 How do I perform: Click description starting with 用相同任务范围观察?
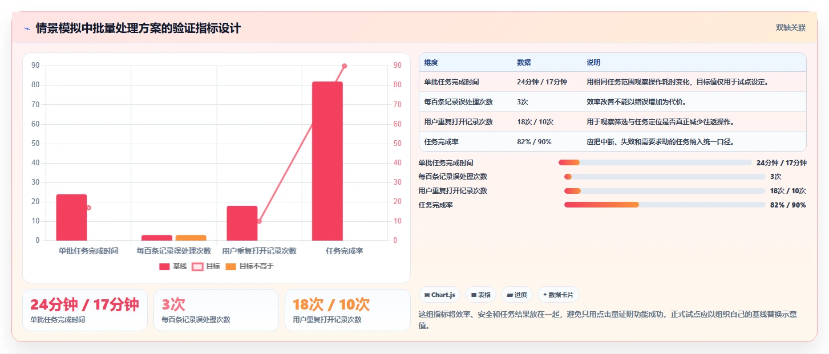click(x=678, y=82)
